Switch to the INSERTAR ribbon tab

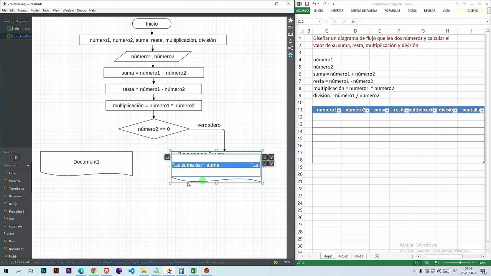coord(337,11)
